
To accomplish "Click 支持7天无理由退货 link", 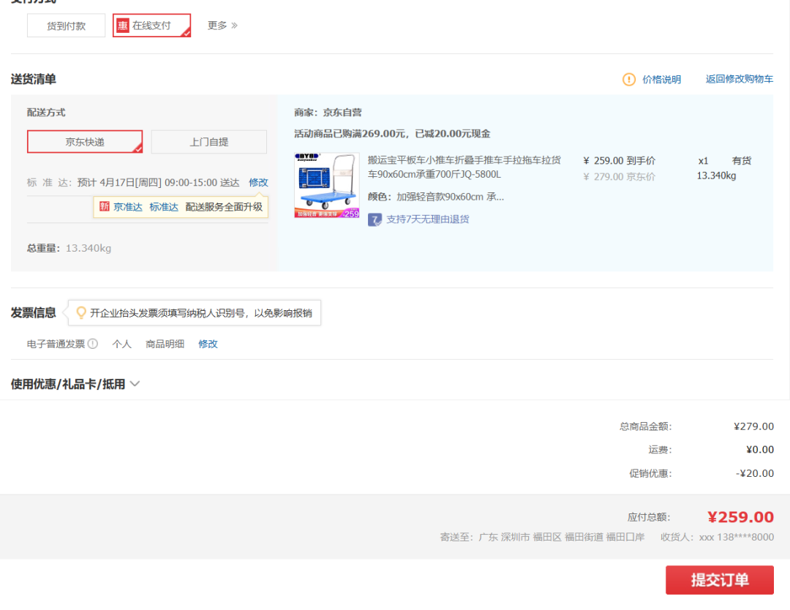I will point(428,219).
